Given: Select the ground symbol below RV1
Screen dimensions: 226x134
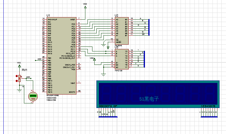Looking at the screenshot, I should click(19, 91).
